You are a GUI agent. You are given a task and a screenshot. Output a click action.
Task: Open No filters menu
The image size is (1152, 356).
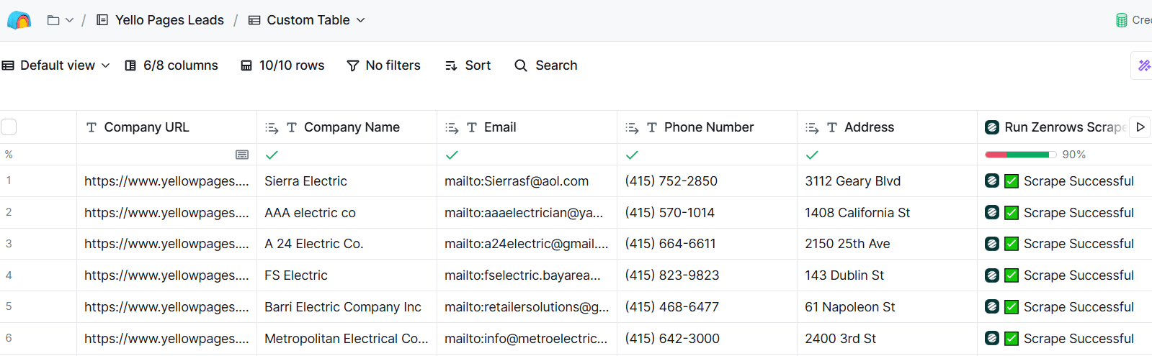point(384,65)
